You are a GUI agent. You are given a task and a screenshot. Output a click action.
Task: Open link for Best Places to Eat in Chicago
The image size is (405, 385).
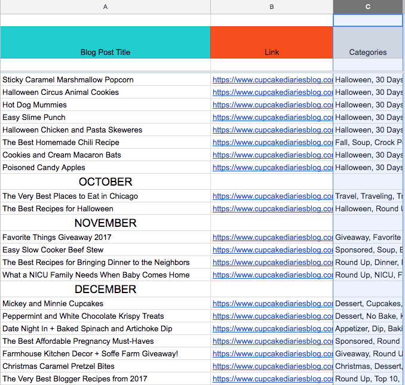click(272, 196)
